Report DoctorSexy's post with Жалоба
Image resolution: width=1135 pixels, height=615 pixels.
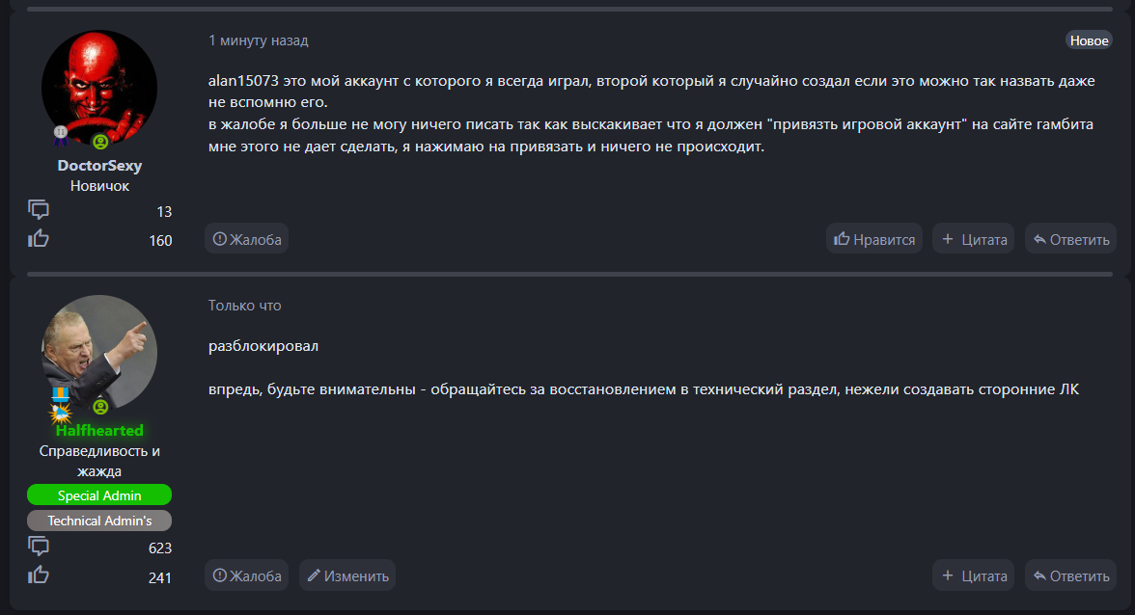click(247, 239)
